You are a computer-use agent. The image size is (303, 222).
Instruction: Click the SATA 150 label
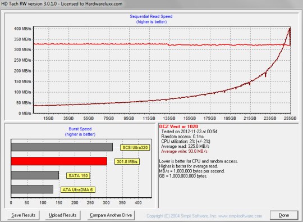pyautogui.click(x=78, y=176)
